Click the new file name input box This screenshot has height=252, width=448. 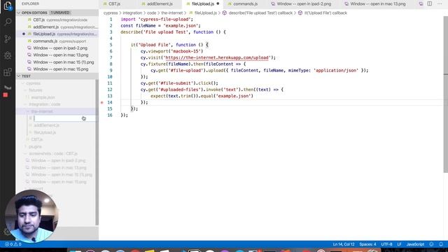pyautogui.click(x=64, y=118)
